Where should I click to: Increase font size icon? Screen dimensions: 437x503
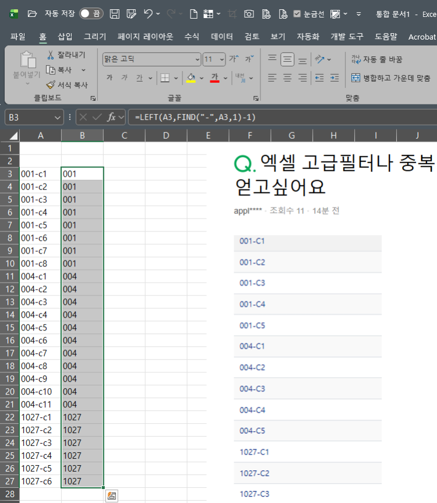[x=234, y=59]
